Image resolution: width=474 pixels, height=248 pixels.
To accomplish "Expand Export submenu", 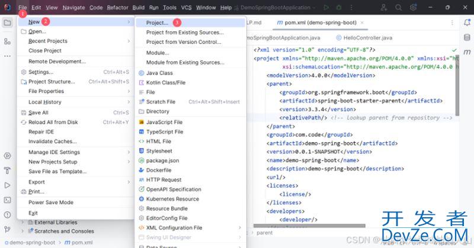I will (76, 182).
